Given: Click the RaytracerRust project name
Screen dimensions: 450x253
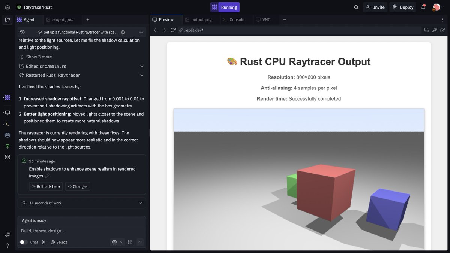Looking at the screenshot, I should coord(38,7).
